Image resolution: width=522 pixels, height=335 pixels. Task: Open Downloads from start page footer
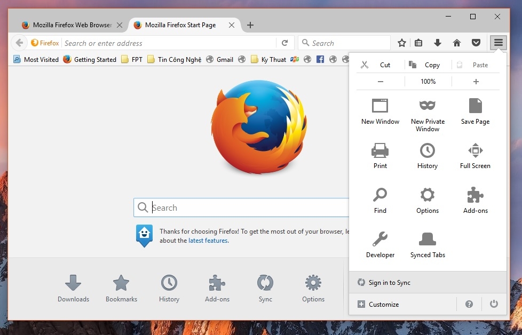[x=73, y=289]
